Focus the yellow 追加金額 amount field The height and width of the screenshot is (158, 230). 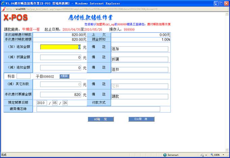tap(61, 47)
